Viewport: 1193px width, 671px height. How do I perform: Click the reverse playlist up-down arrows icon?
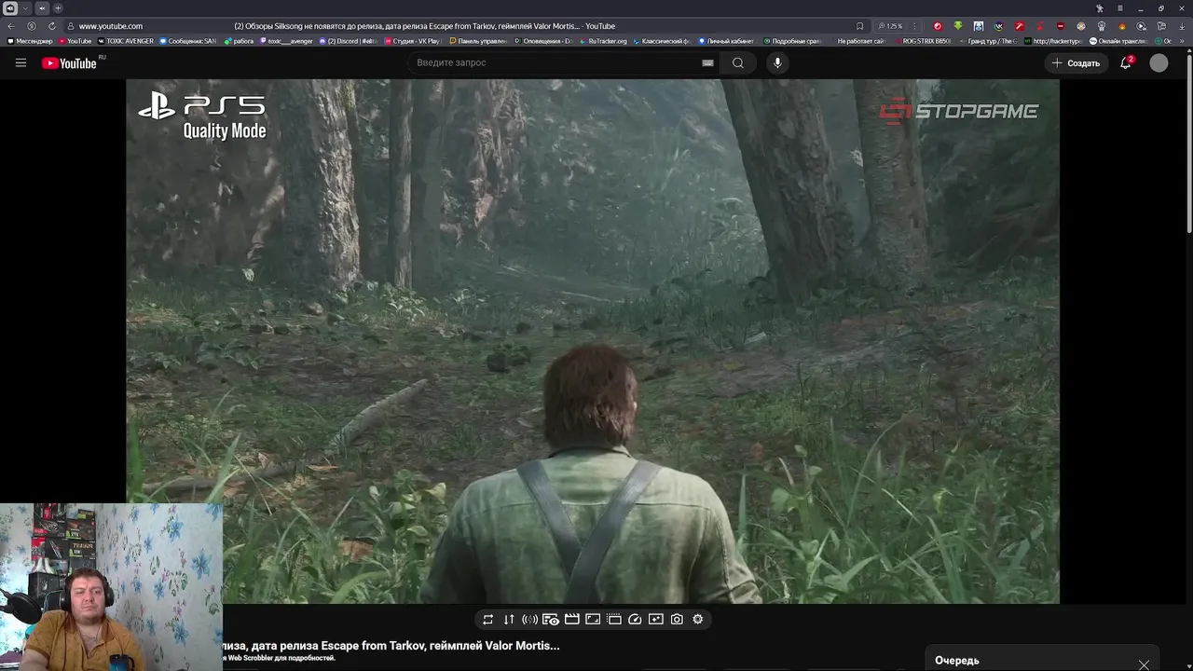pos(509,619)
